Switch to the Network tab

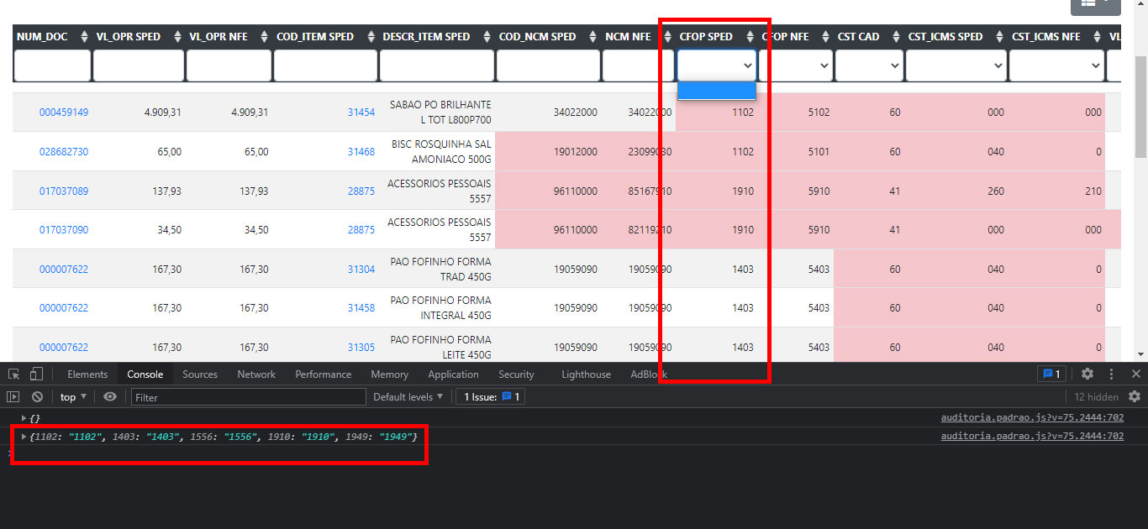tap(256, 374)
